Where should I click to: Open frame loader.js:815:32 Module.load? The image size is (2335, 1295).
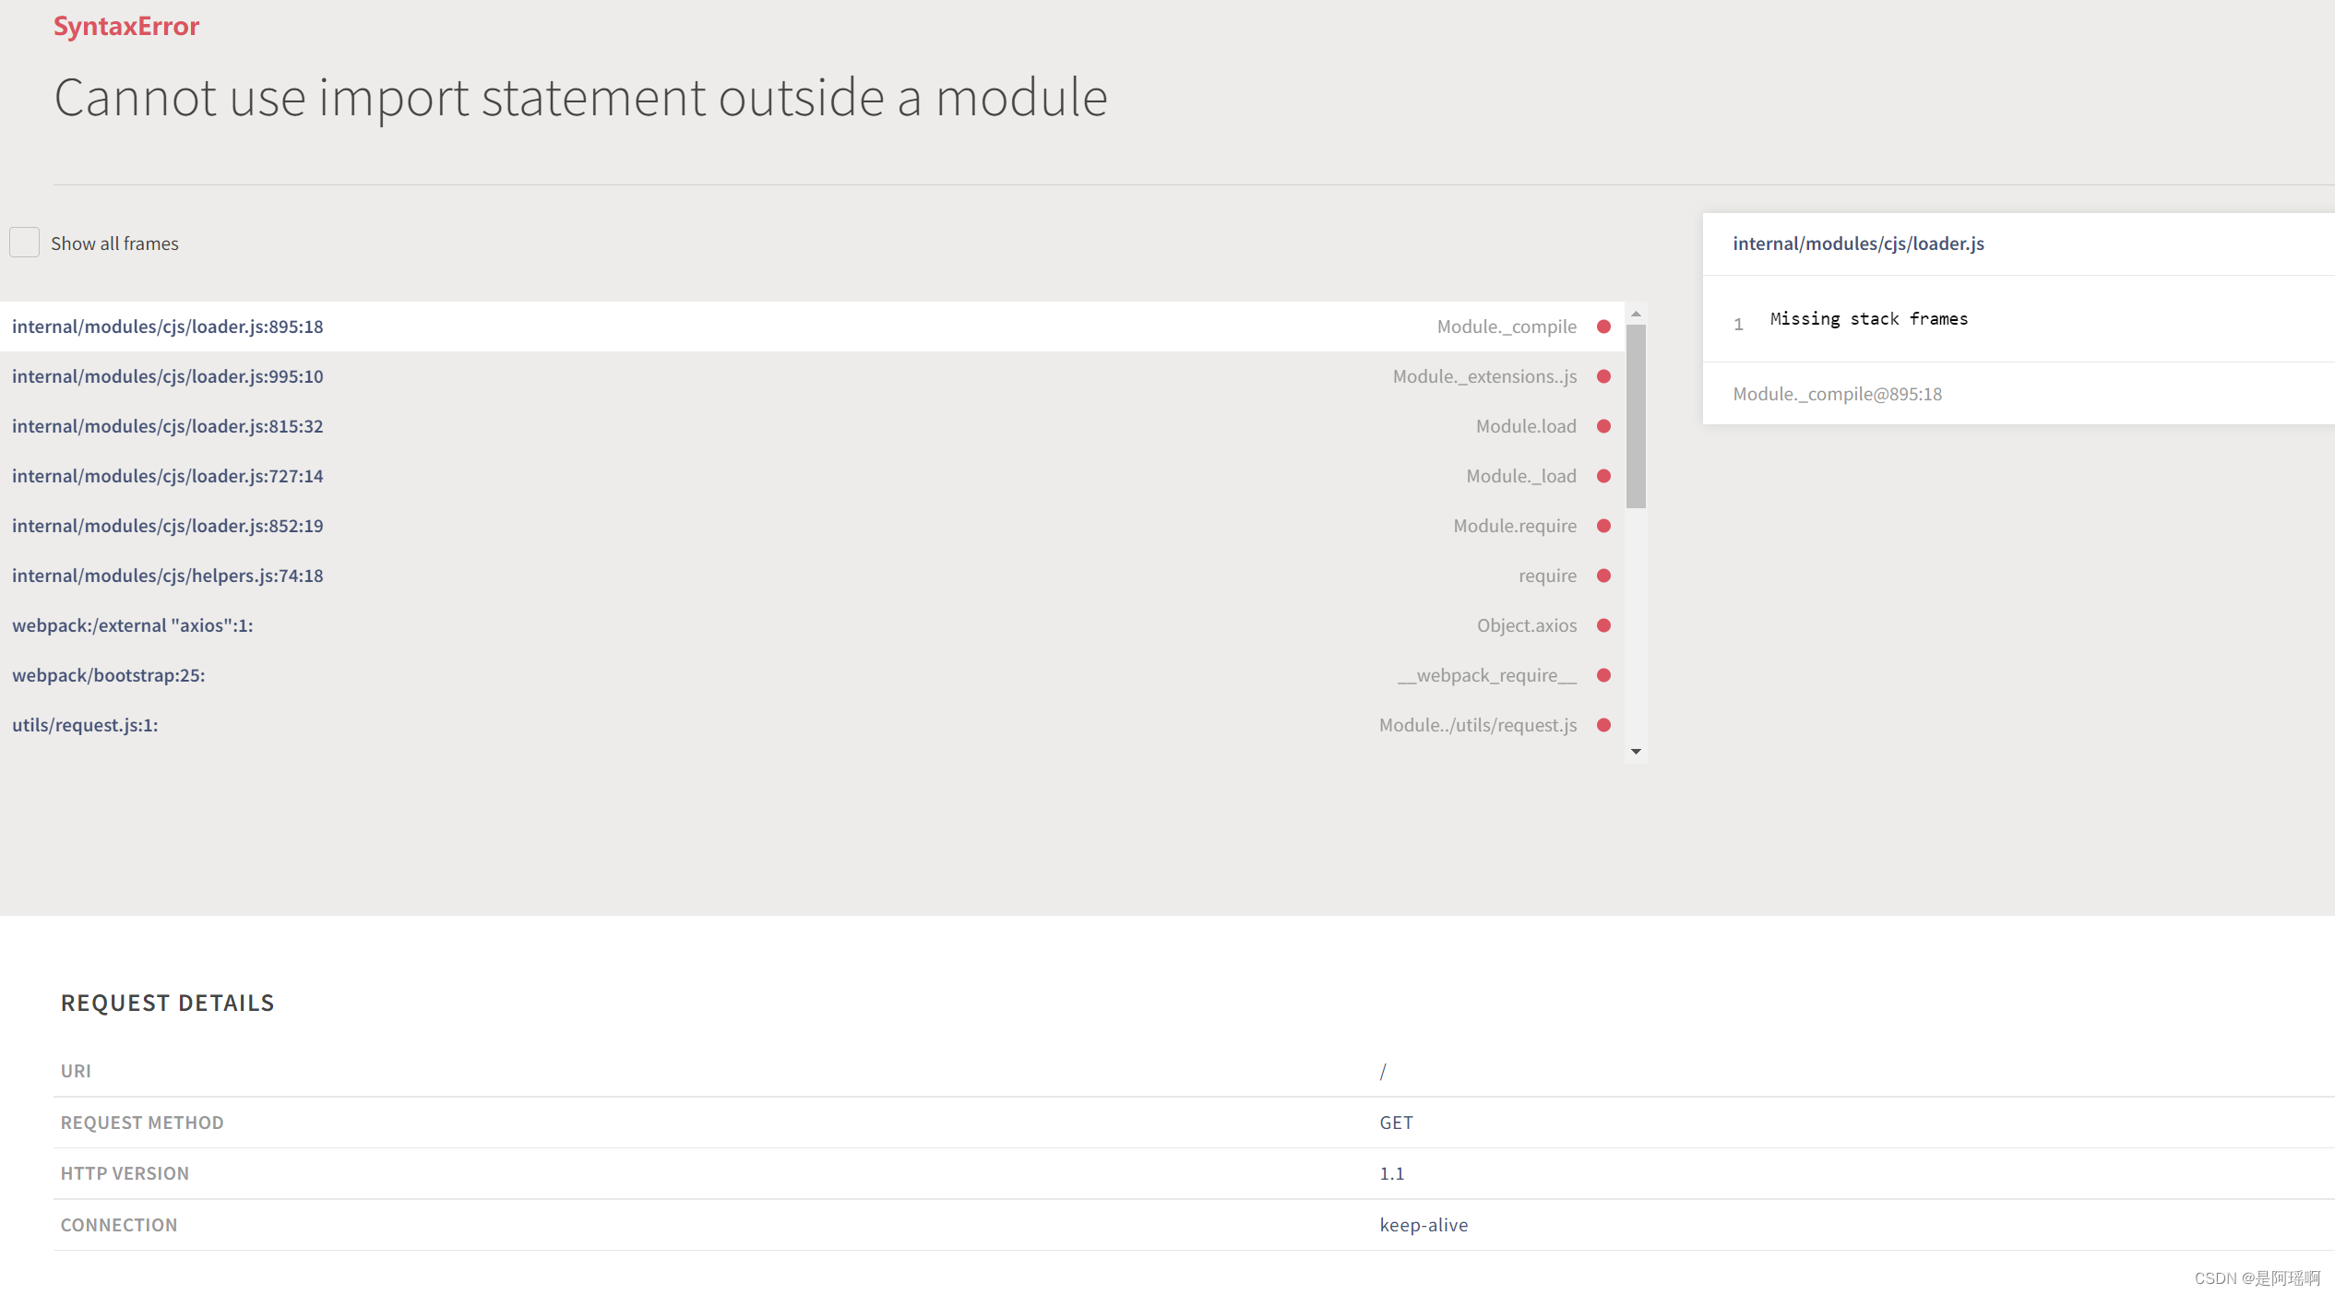812,426
